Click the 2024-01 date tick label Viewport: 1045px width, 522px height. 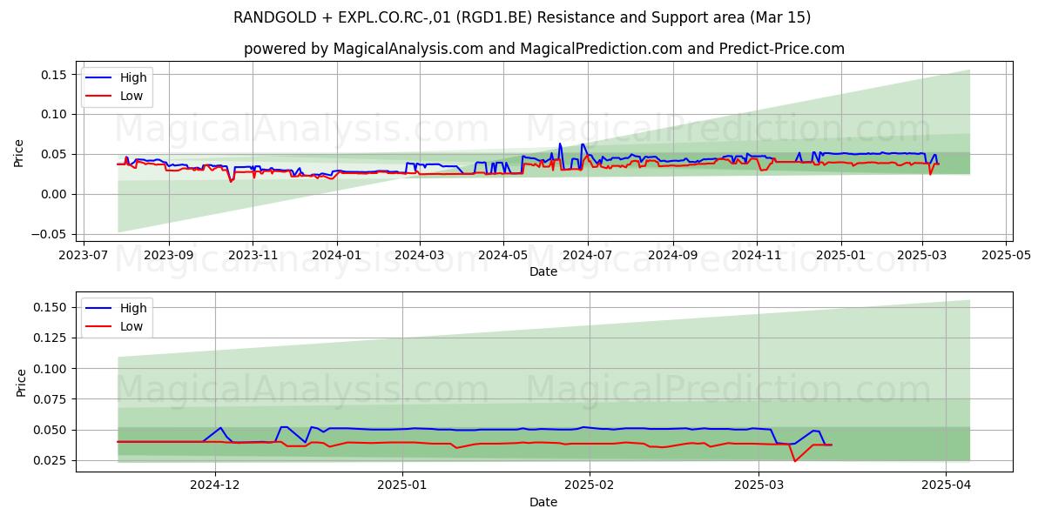[336, 256]
